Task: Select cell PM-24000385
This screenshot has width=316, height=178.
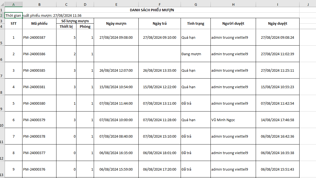Action: click(x=39, y=70)
